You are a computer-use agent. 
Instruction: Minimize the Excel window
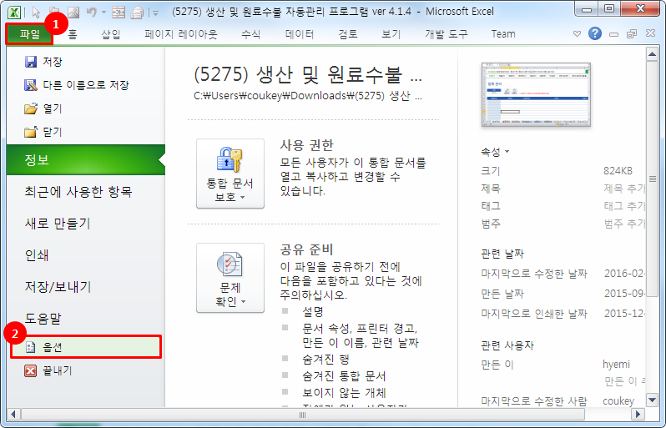click(587, 9)
